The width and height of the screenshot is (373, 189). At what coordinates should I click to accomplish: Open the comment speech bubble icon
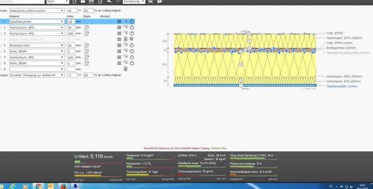159,1
